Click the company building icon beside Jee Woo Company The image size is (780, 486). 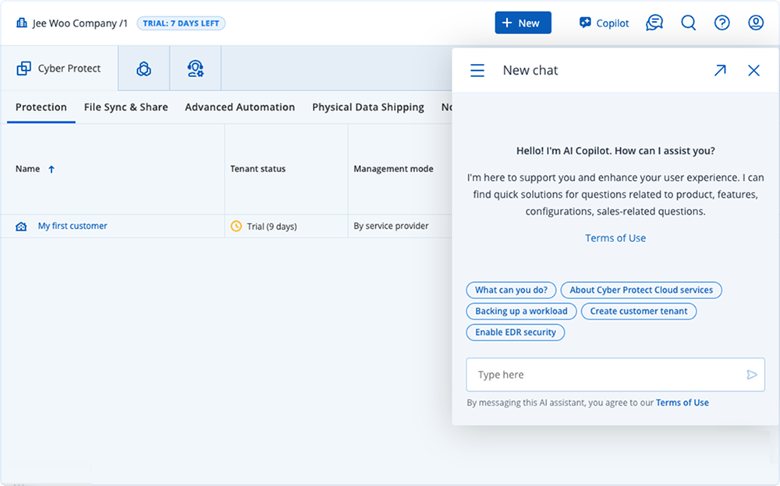tap(23, 23)
